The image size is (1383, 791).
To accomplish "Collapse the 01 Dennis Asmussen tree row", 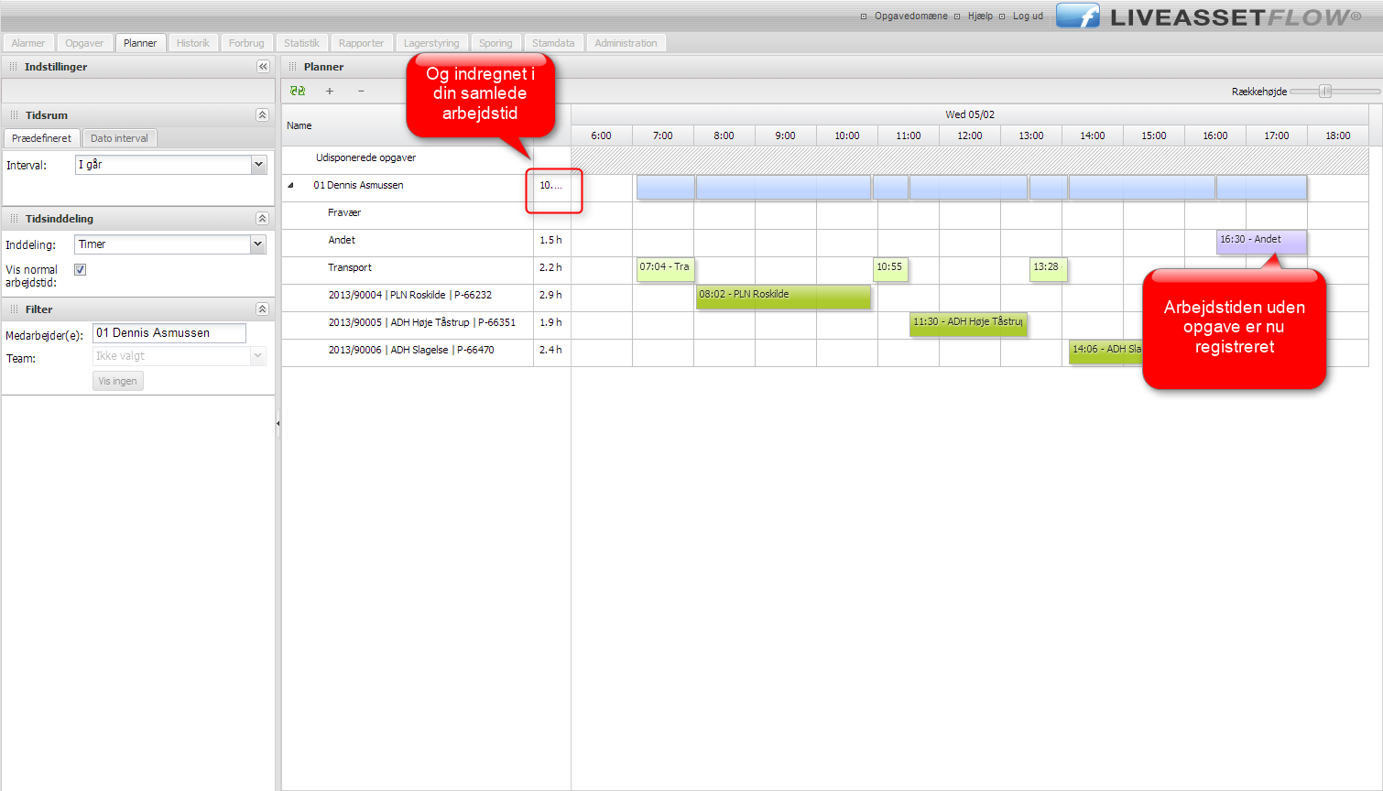I will tap(291, 185).
